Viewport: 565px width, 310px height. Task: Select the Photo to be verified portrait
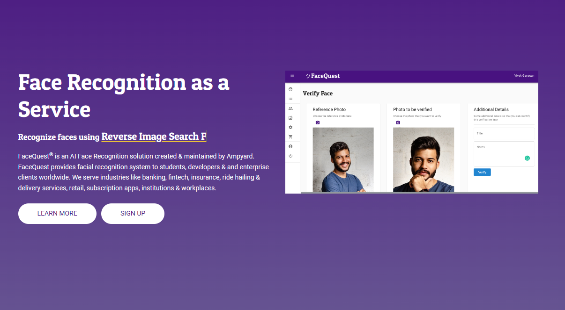(x=424, y=160)
